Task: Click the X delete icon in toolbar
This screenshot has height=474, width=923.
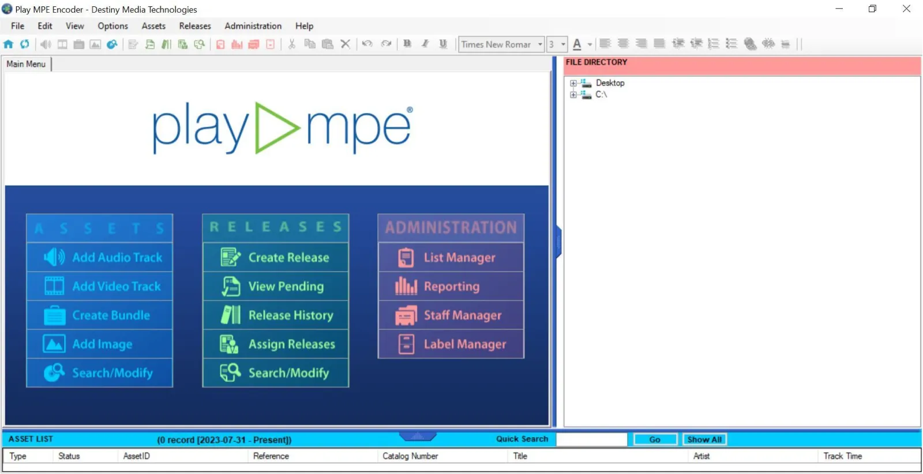Action: (x=346, y=44)
